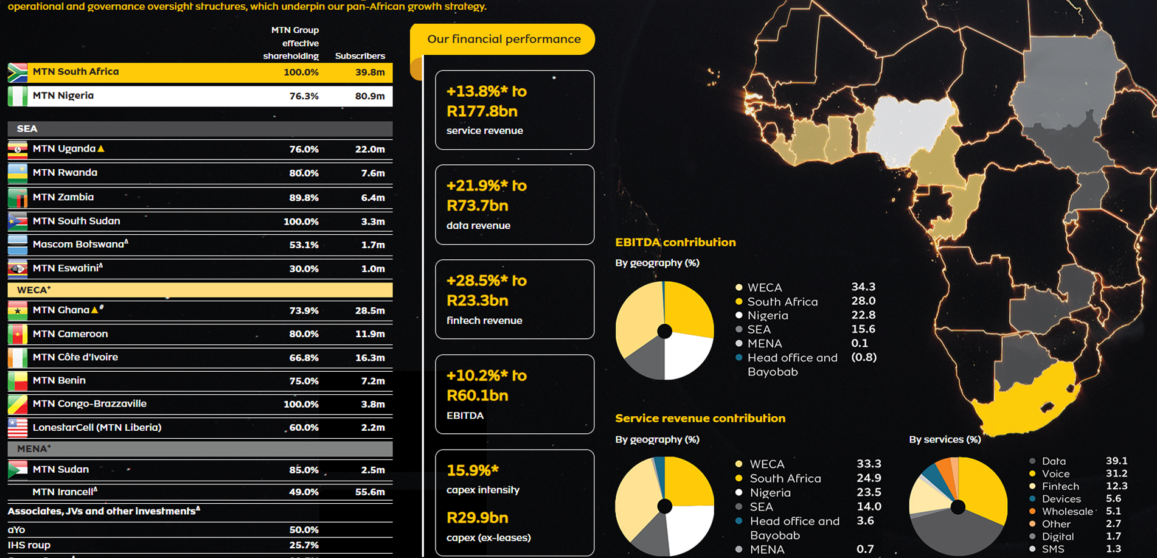This screenshot has height=558, width=1157.
Task: Click the 34.3 WECA EBITDA value
Action: [863, 287]
